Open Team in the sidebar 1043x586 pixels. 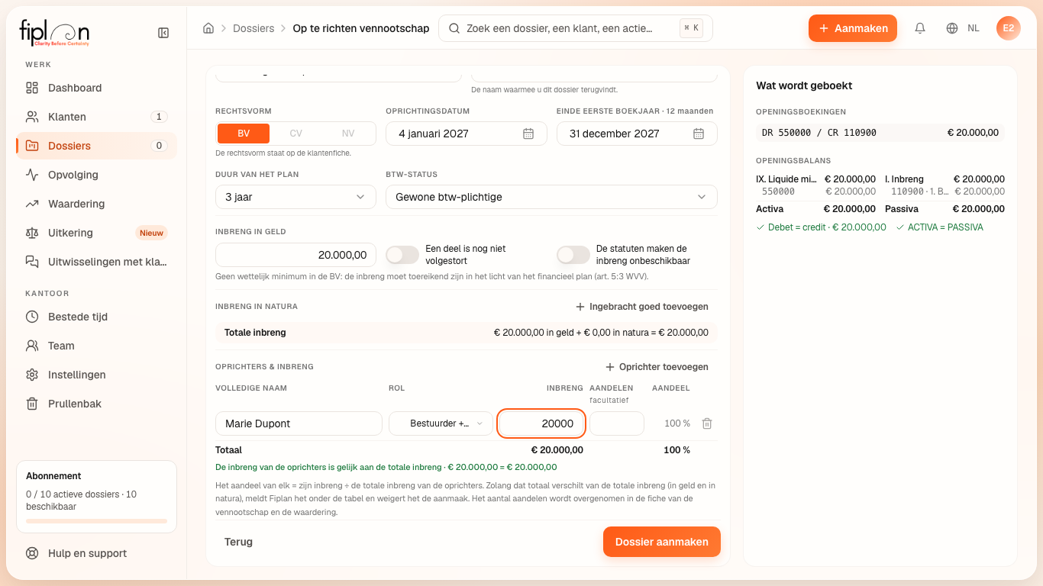tap(96, 346)
